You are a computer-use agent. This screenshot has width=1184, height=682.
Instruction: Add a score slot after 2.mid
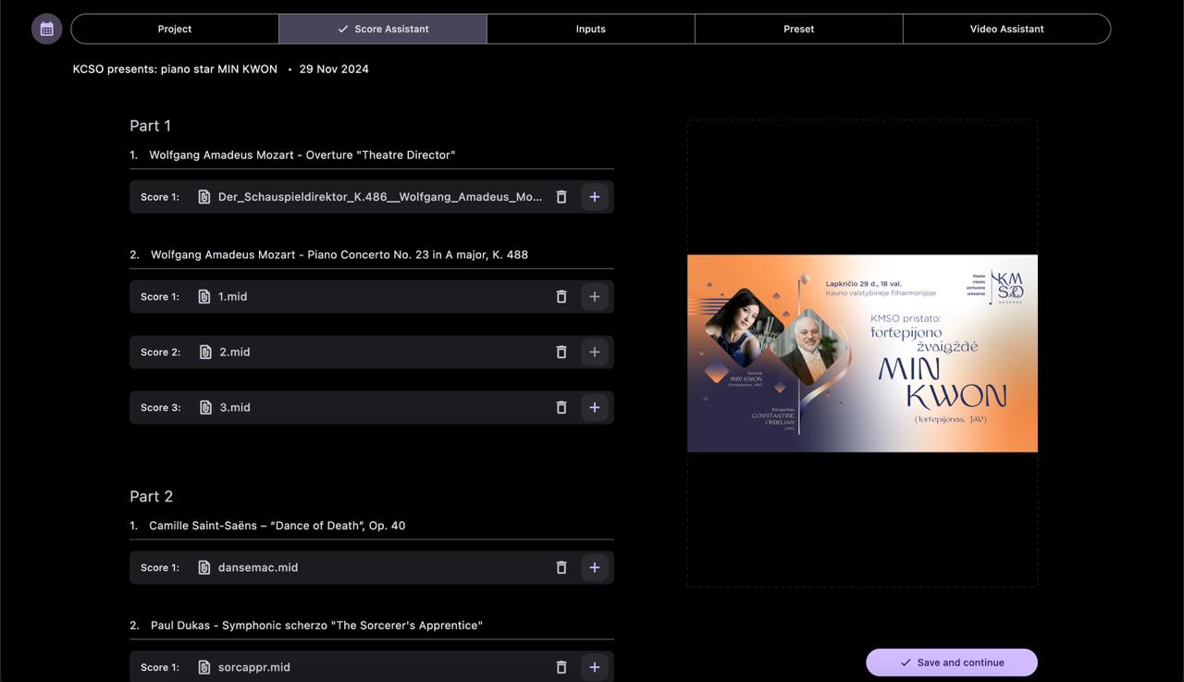tap(595, 352)
